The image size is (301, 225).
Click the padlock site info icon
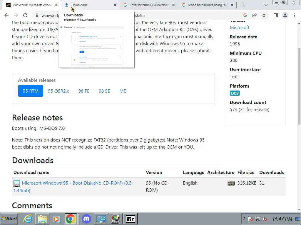click(x=37, y=15)
